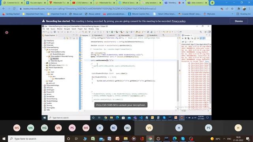This screenshot has height=142, width=253.
Task: Click the New file icon in Eclipse toolbar
Action: pos(44,32)
